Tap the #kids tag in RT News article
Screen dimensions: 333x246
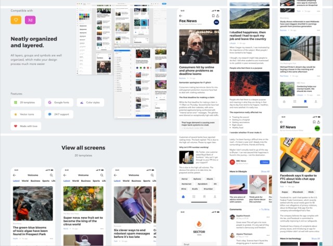pos(311,192)
